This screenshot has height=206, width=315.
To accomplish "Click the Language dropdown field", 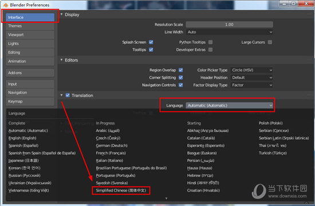I will tap(229, 106).
